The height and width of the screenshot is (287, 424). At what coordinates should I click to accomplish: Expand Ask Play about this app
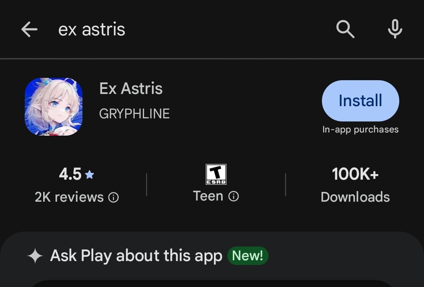tap(136, 256)
